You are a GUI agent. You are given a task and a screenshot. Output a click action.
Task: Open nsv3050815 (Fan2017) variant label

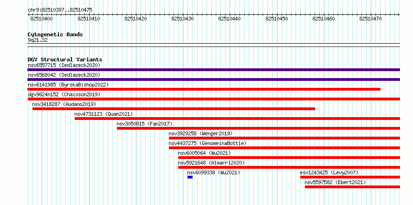pos(144,124)
